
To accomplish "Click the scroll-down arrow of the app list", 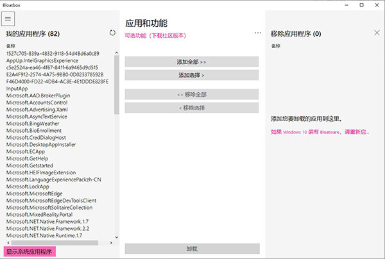I will click(x=117, y=237).
